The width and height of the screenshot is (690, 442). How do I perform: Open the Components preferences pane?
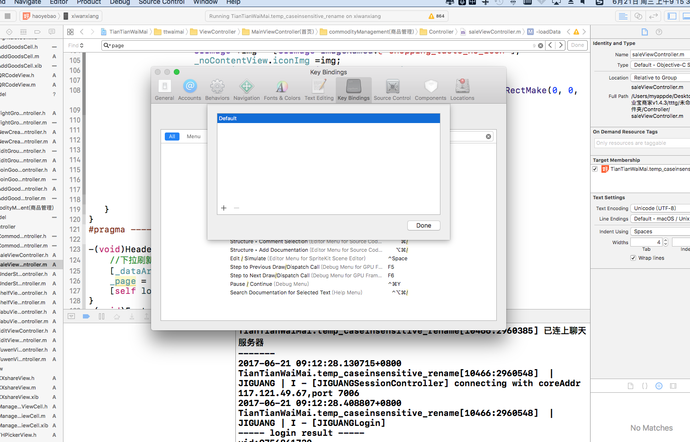(430, 90)
